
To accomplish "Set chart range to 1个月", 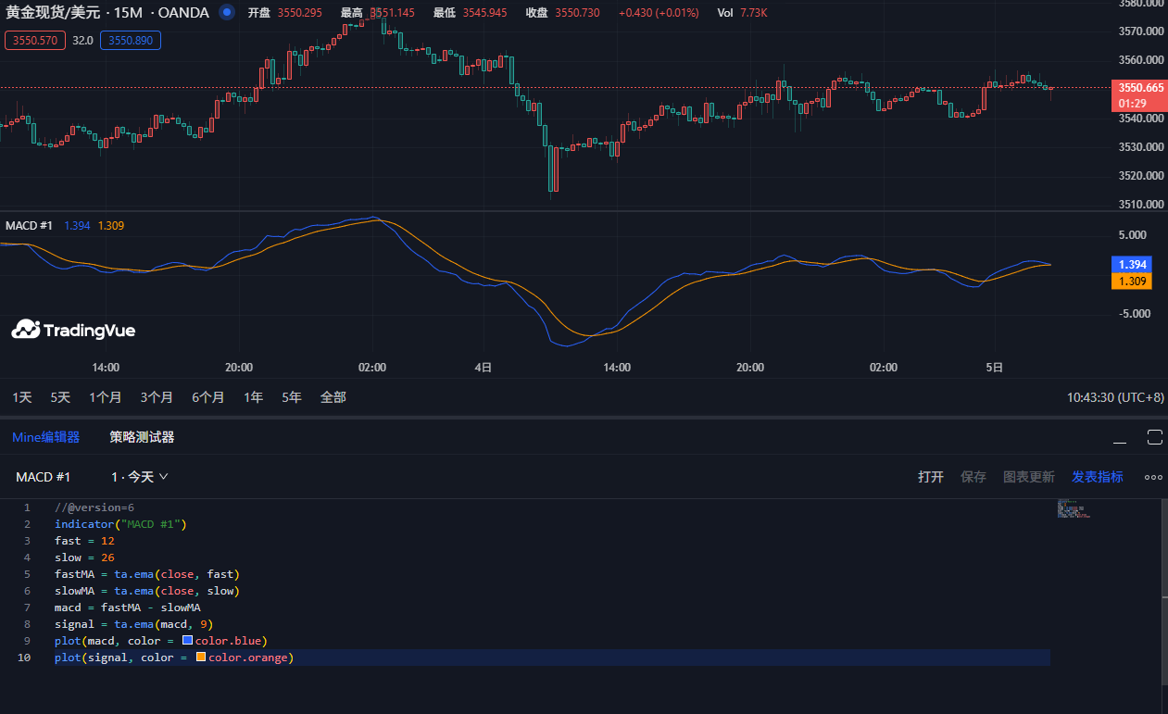I will pos(105,397).
